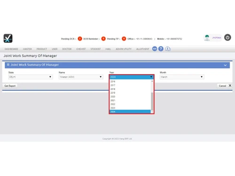Open the CHEMIST menu
This screenshot has height=176, width=235.
(x=81, y=49)
